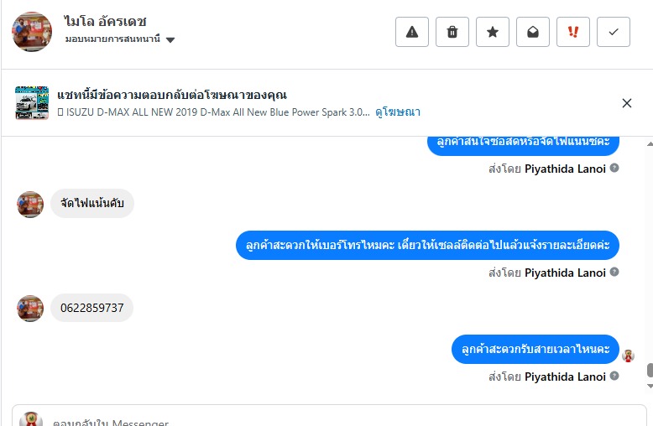Click info icon under last sent message

coord(614,377)
